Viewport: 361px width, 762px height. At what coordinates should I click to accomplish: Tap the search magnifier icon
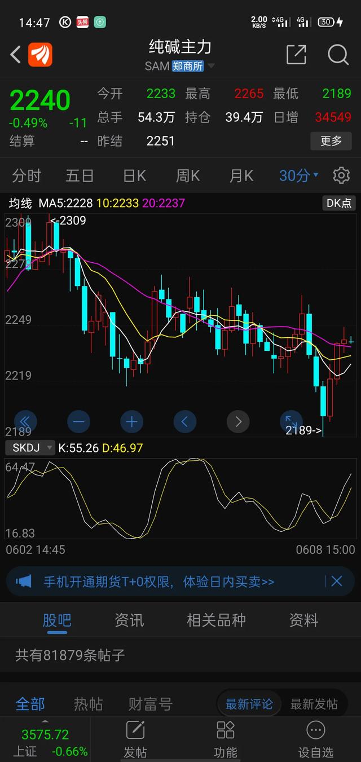(x=338, y=55)
